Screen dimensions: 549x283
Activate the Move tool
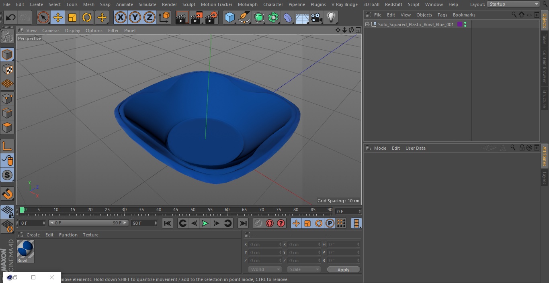[x=58, y=17]
